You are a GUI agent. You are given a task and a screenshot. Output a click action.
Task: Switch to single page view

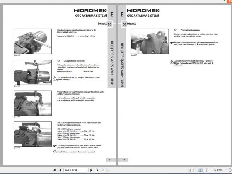[189, 170]
